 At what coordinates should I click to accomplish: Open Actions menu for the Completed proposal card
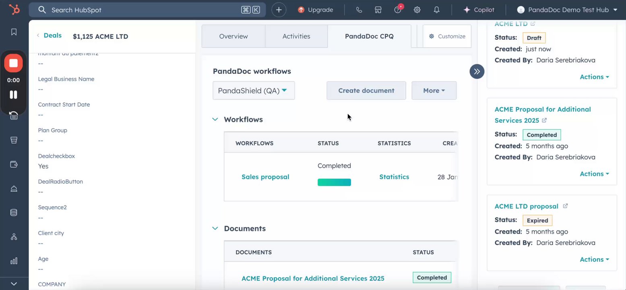click(594, 174)
